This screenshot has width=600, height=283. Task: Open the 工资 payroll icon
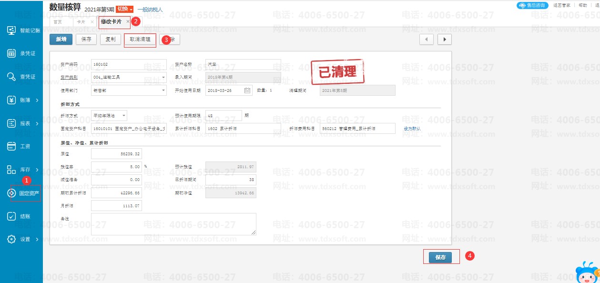pyautogui.click(x=12, y=146)
